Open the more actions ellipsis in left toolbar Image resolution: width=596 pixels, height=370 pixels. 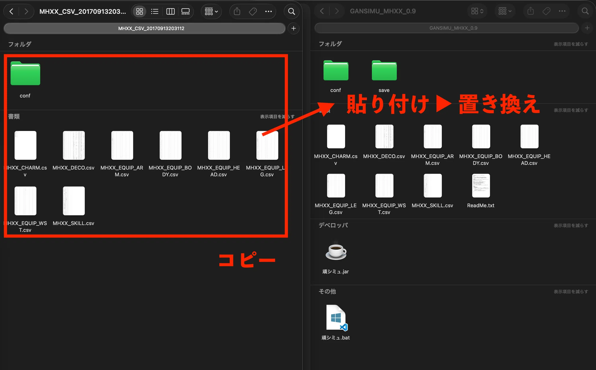(268, 12)
